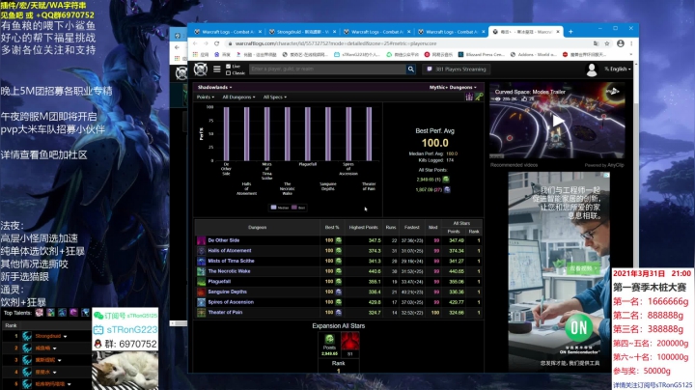
Task: Open the Points metric dropdown
Action: [206, 97]
